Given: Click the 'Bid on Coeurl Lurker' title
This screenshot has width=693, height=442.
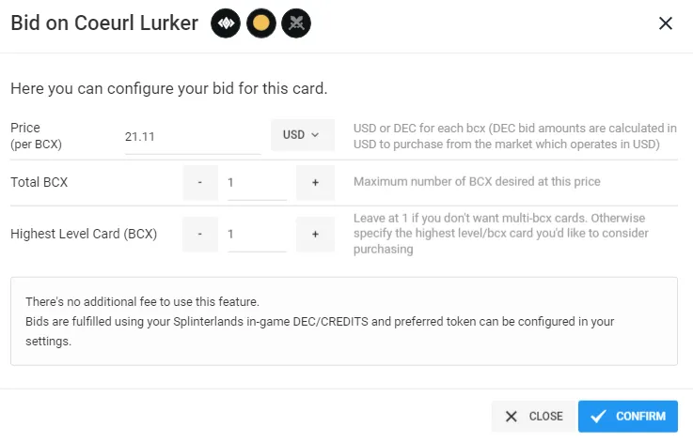Looking at the screenshot, I should point(104,23).
